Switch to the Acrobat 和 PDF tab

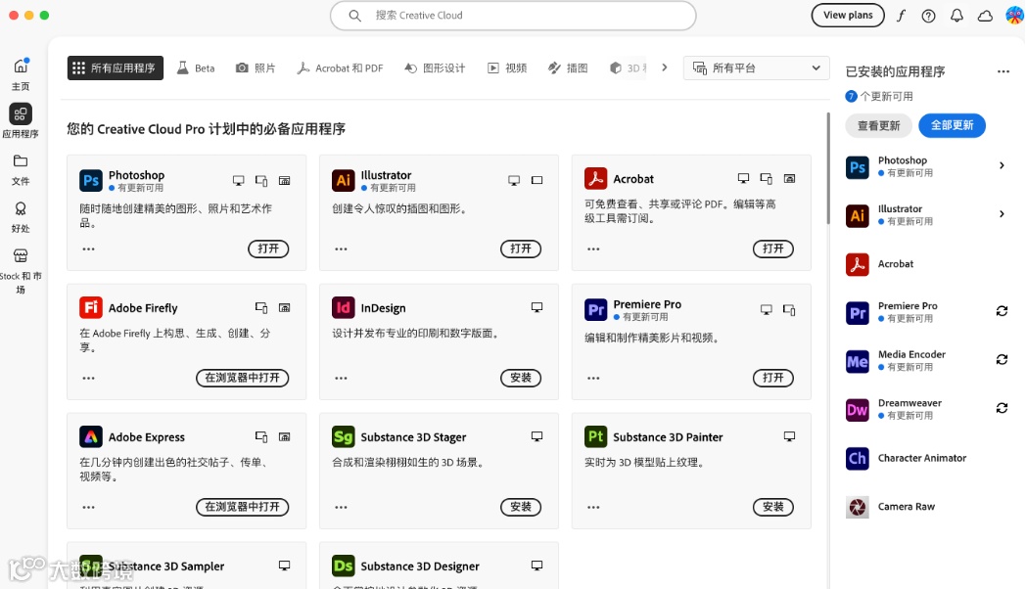point(341,68)
